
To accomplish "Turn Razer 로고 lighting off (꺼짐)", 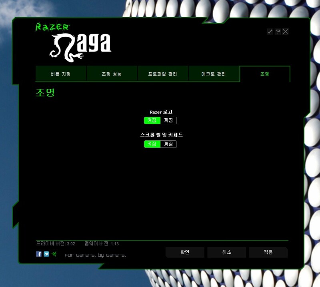I will (168, 120).
